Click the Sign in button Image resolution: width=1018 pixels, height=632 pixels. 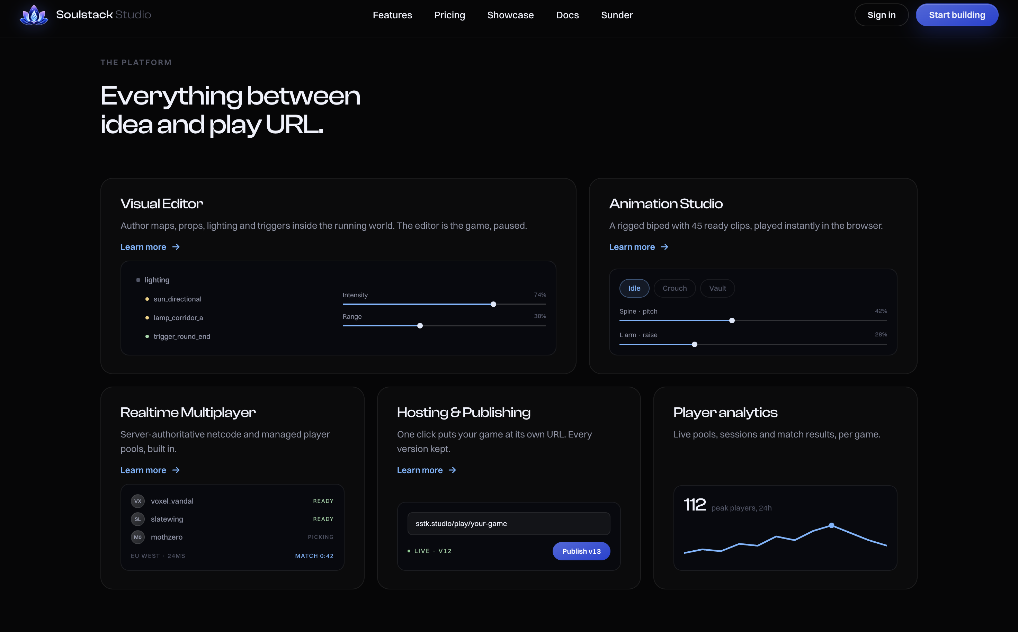click(x=881, y=15)
